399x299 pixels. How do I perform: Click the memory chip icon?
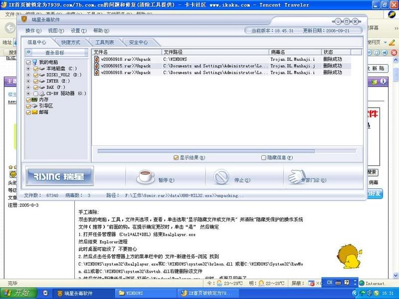(x=34, y=100)
